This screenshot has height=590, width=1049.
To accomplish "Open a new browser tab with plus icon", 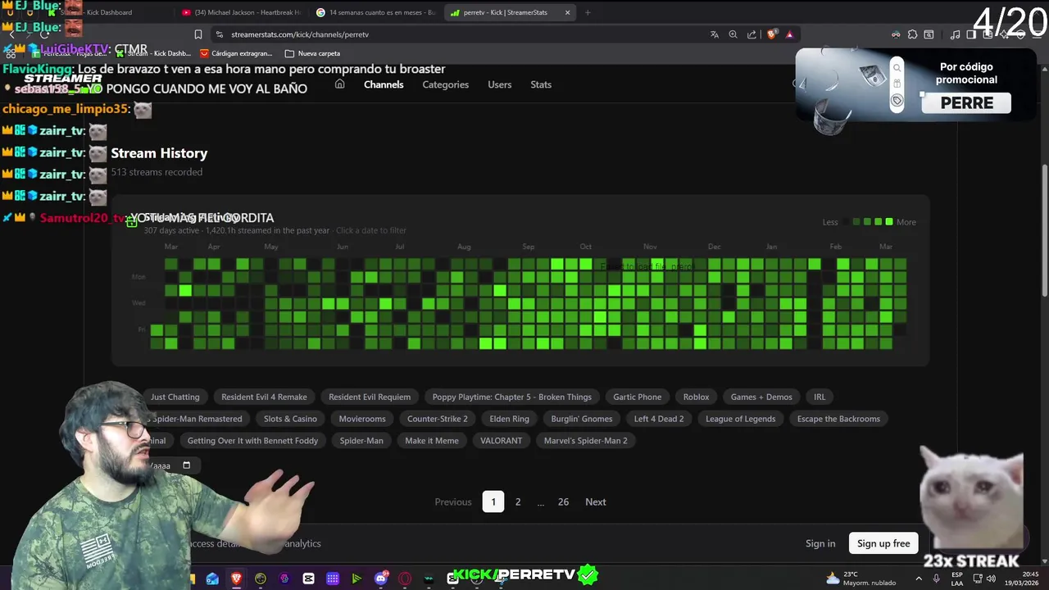I will pos(588,12).
